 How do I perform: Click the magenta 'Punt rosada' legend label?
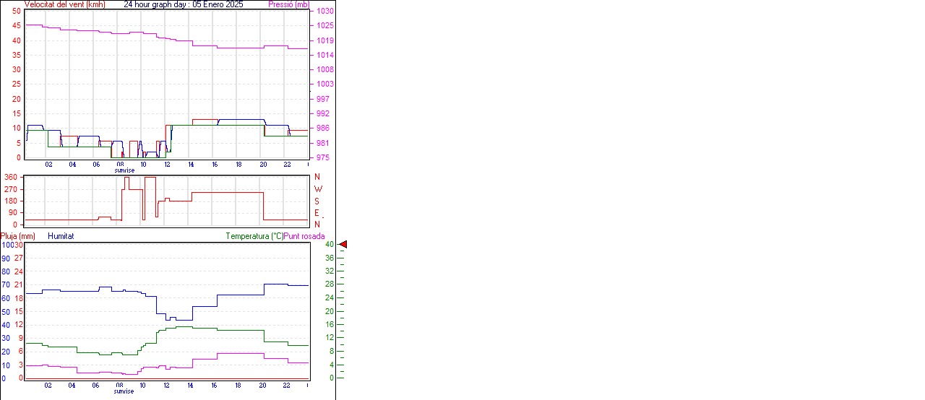pos(304,236)
